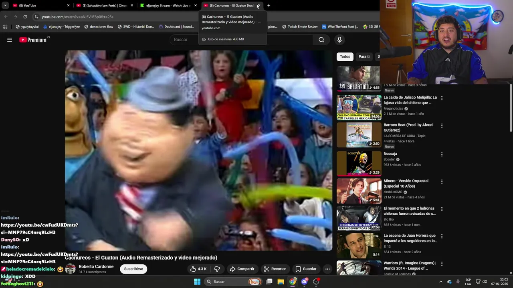Activate voice search microphone icon
The height and width of the screenshot is (288, 513).
click(339, 40)
